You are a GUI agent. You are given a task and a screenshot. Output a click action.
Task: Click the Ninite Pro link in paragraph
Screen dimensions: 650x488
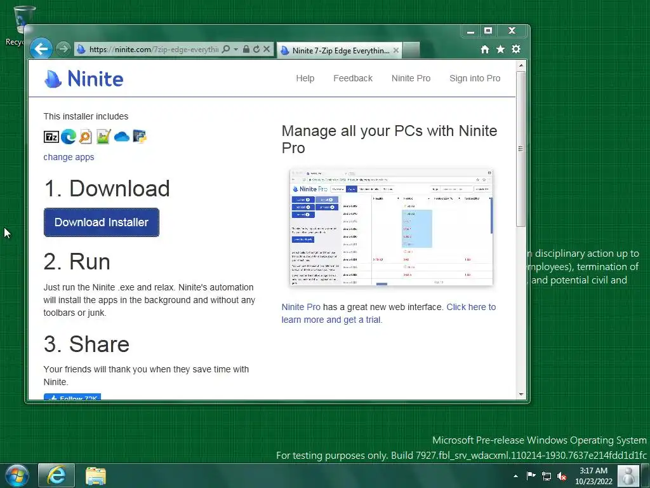click(x=301, y=307)
